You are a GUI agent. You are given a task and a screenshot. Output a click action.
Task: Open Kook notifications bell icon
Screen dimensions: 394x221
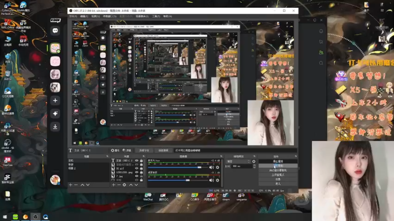click(321, 31)
